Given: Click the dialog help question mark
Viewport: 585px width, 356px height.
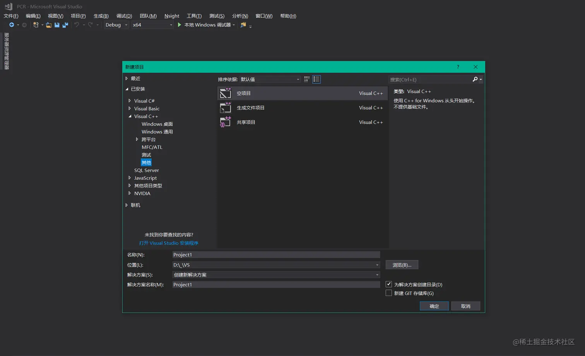Looking at the screenshot, I should point(458,67).
